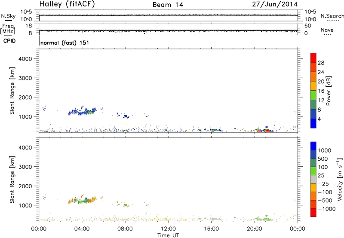This screenshot has width=344, height=238.
Task: Click the '04:00' time axis tick label
Action: point(82,229)
